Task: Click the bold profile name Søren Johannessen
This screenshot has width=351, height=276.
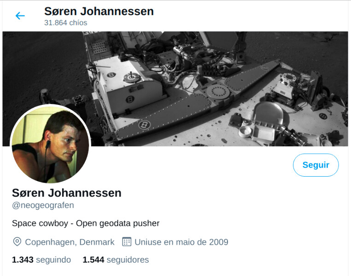Action: point(66,193)
